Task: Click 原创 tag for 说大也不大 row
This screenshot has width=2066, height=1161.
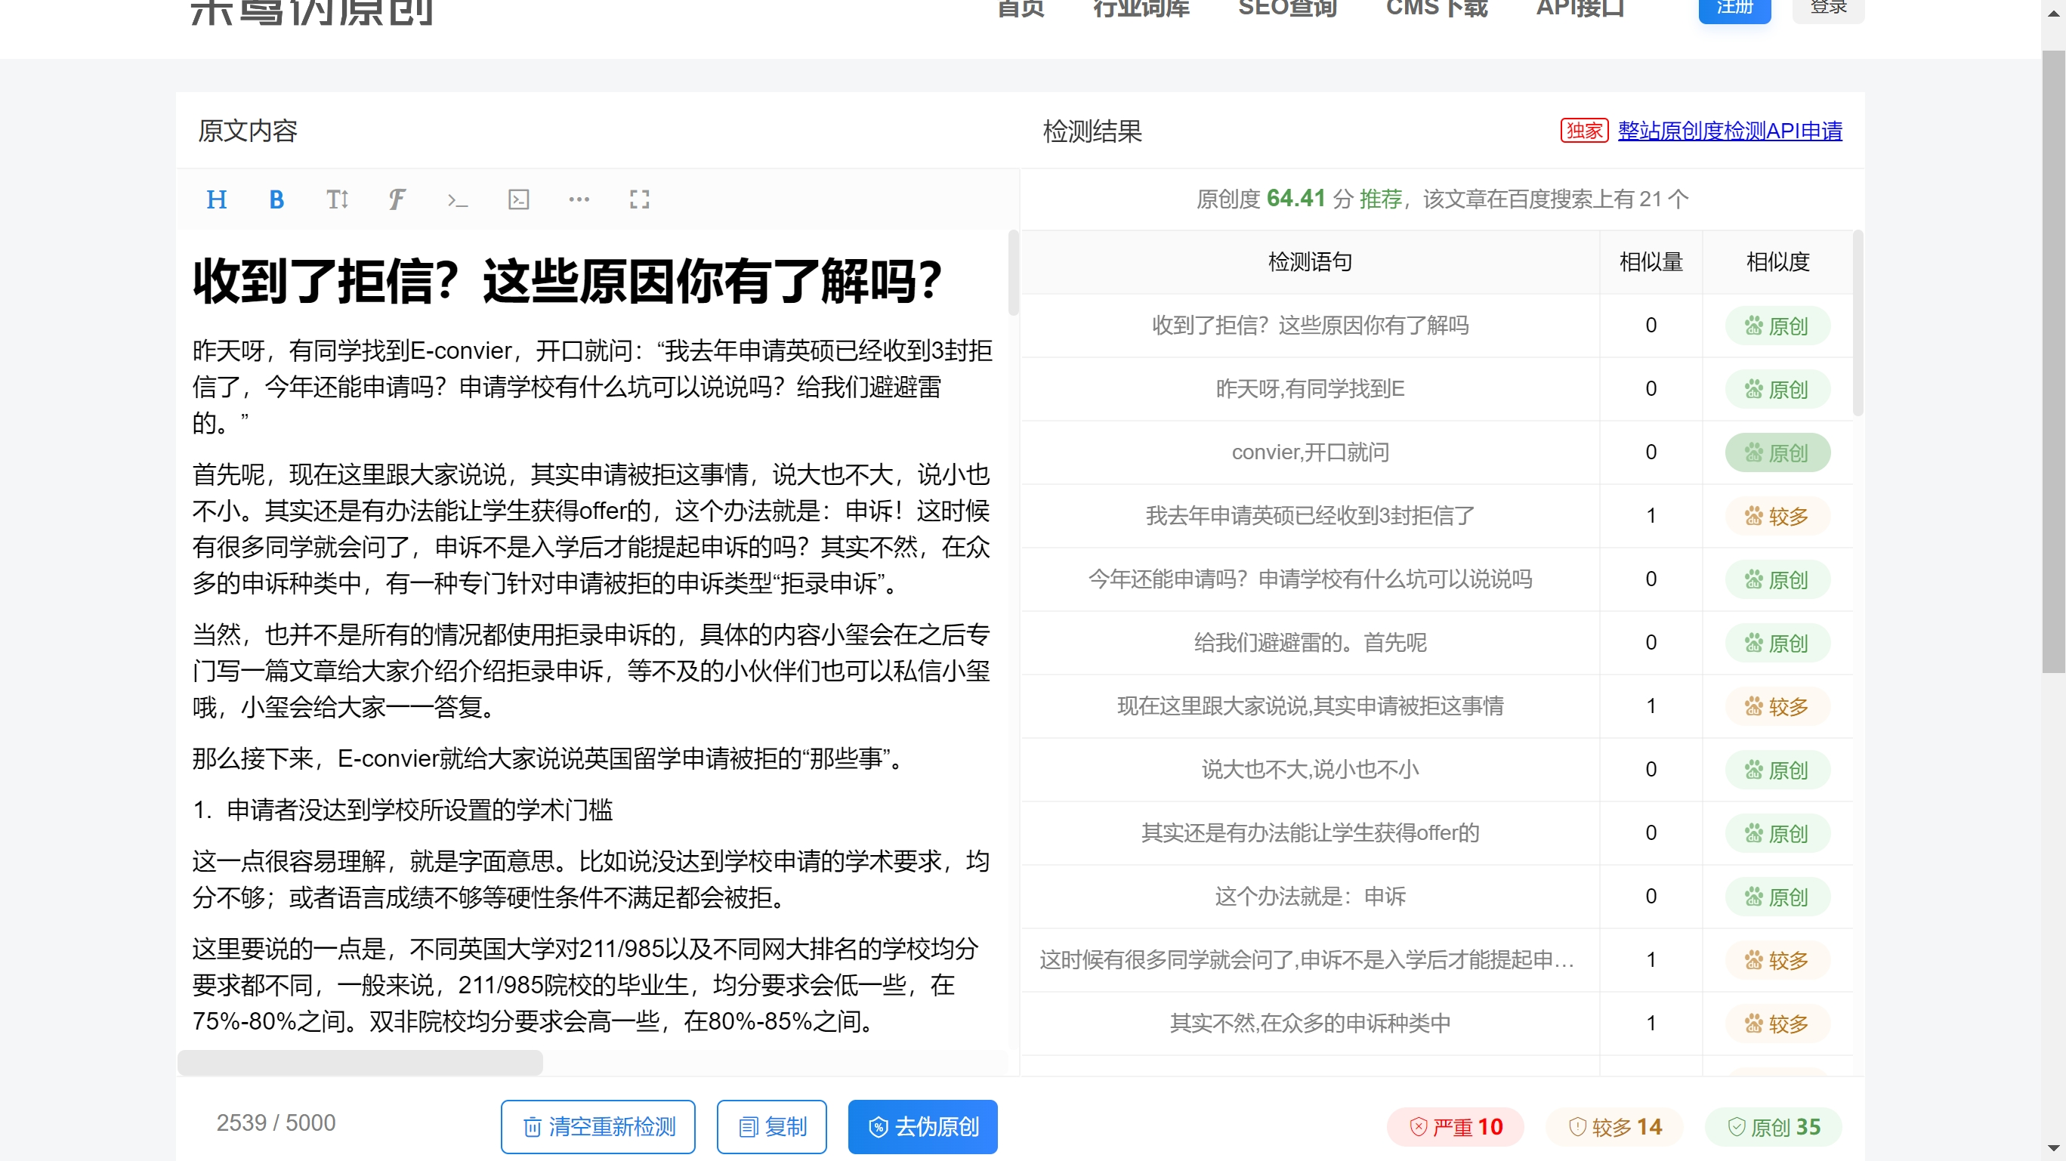Action: (1777, 770)
